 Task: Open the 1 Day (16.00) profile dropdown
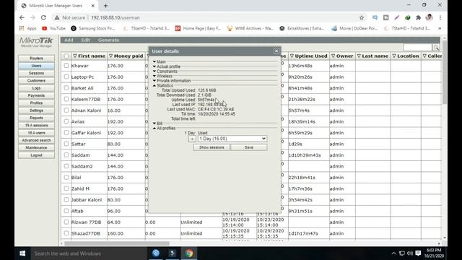point(232,139)
